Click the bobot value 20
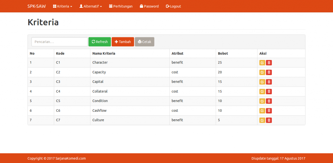Image resolution: width=333 pixels, height=163 pixels. click(x=220, y=72)
